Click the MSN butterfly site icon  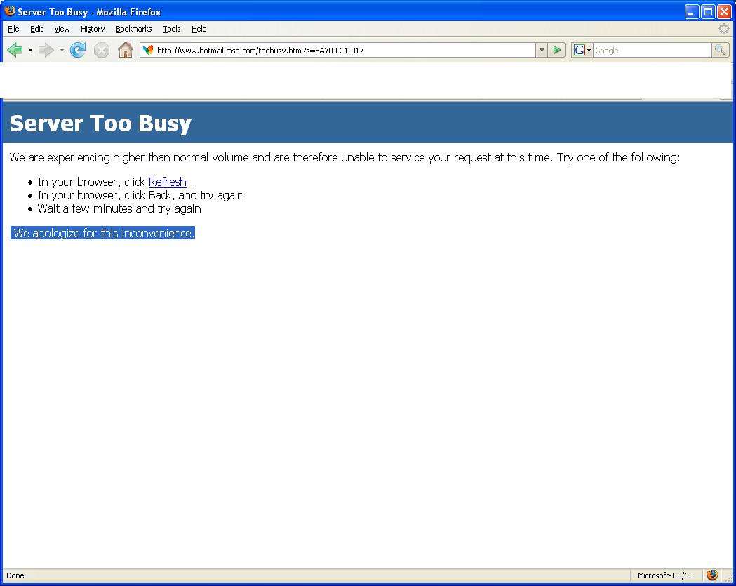(x=148, y=50)
